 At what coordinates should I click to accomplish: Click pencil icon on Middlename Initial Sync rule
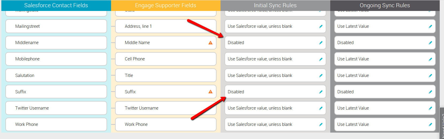click(x=321, y=43)
